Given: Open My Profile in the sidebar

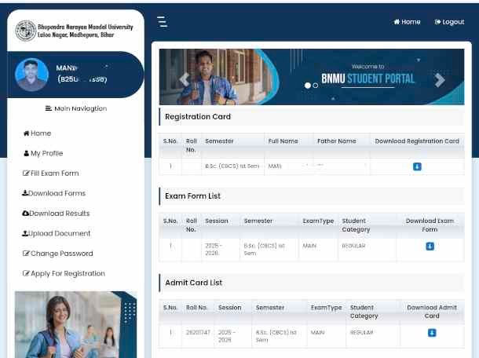Looking at the screenshot, I should tap(43, 153).
